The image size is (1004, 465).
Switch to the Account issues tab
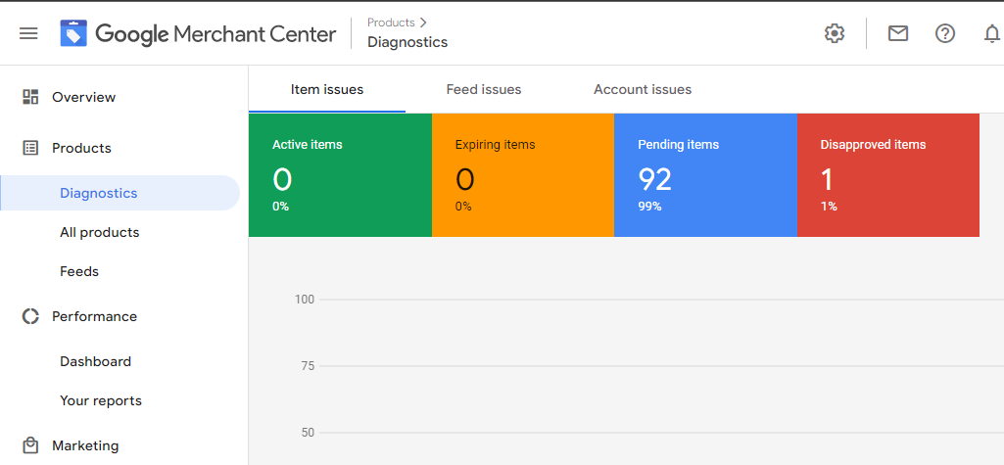pyautogui.click(x=643, y=89)
